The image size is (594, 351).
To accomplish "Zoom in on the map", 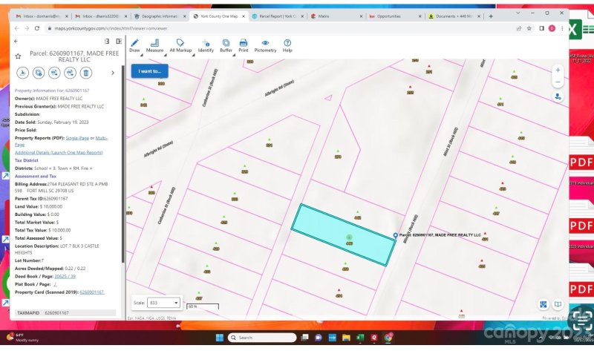I will click(558, 70).
